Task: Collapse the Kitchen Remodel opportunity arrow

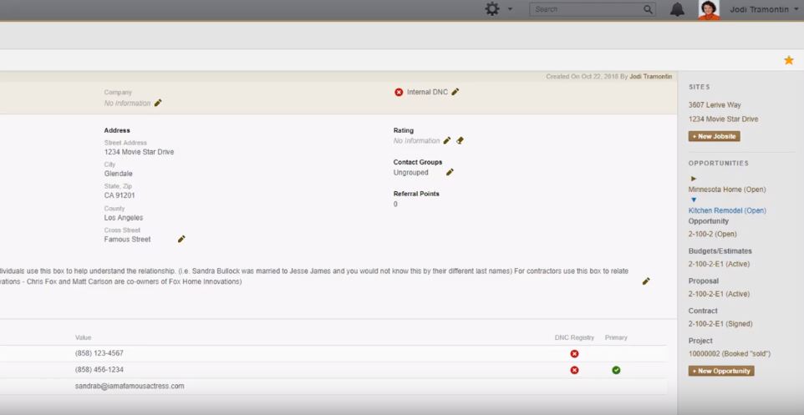Action: point(693,200)
